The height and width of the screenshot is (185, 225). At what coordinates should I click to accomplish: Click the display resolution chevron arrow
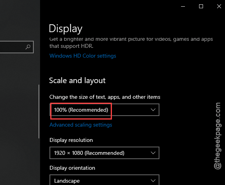point(153,153)
